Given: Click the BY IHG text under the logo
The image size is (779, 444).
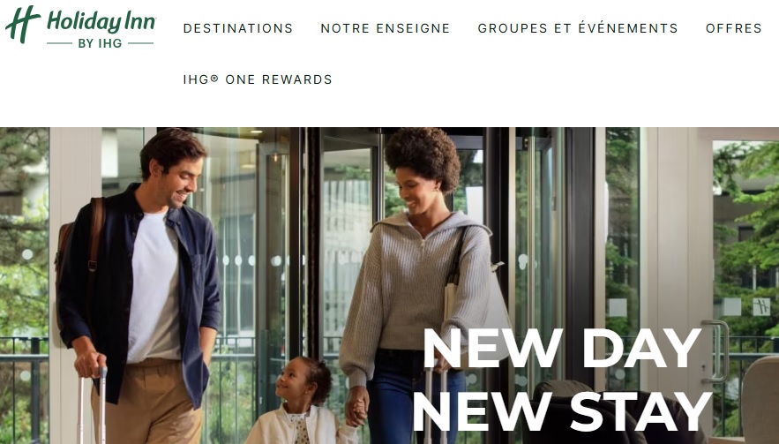Looking at the screenshot, I should (100, 43).
